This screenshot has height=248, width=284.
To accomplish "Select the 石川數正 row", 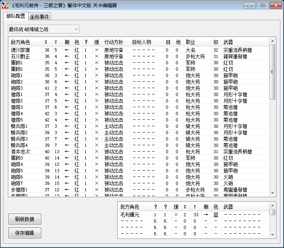I will point(139,56).
